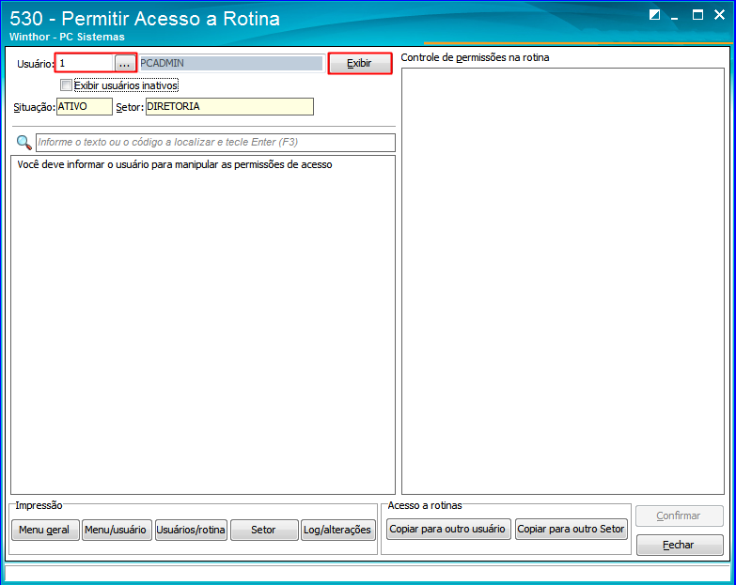Open the user lookup ellipsis button
The height and width of the screenshot is (585, 736).
click(124, 63)
